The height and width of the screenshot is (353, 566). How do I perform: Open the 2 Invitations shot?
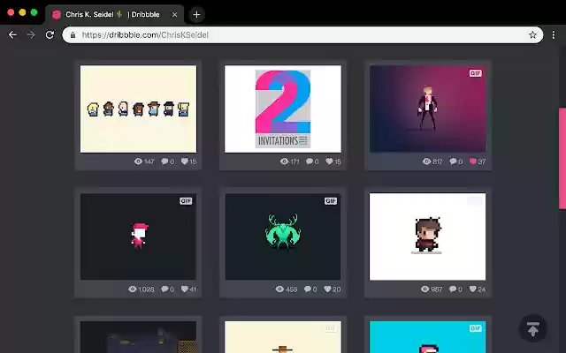(283, 109)
